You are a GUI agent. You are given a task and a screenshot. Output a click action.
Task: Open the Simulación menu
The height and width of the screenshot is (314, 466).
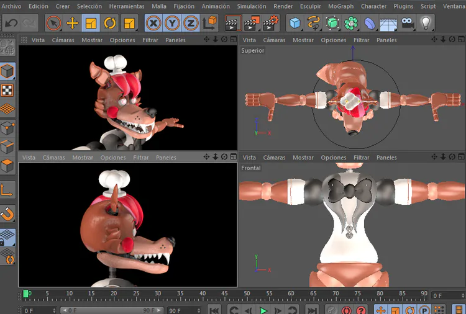click(252, 6)
